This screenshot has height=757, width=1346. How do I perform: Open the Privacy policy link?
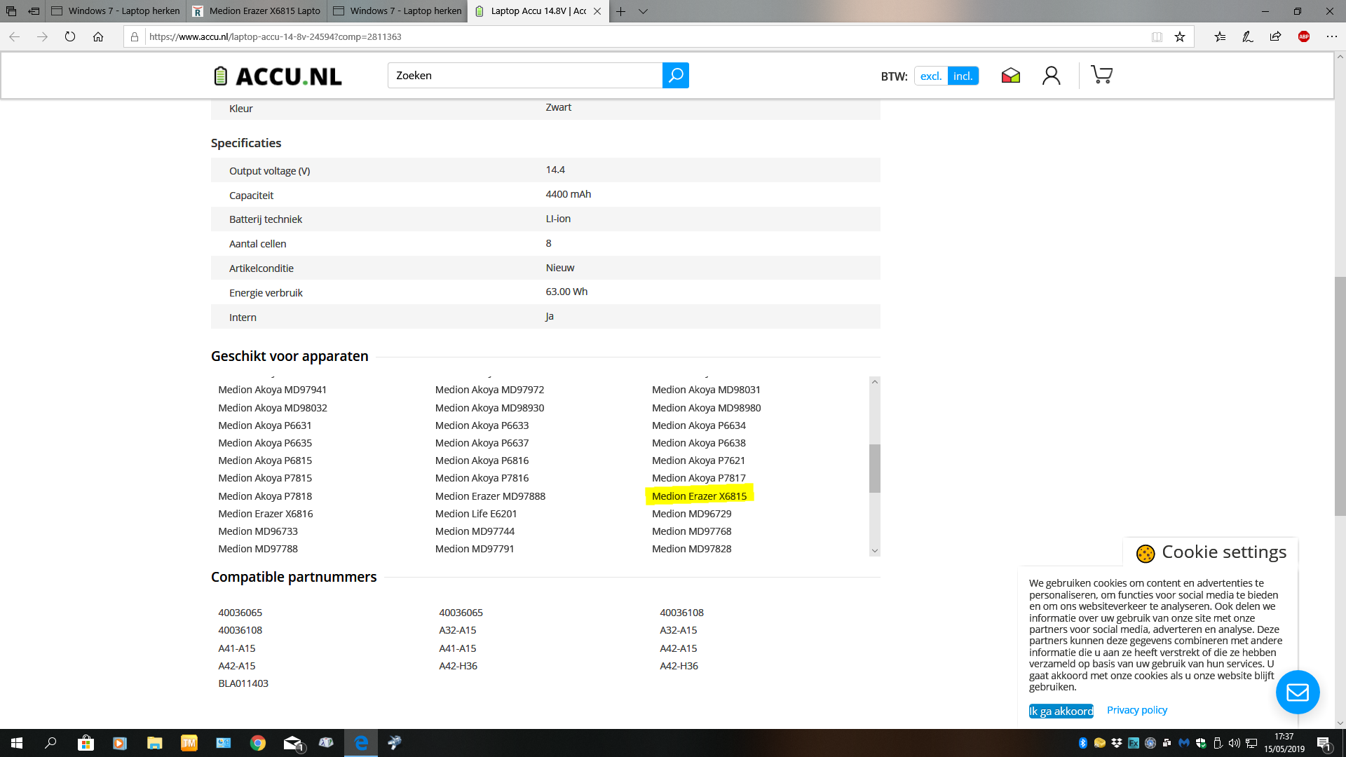(1136, 710)
